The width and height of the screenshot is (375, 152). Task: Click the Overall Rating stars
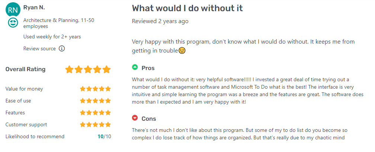pyautogui.click(x=88, y=69)
